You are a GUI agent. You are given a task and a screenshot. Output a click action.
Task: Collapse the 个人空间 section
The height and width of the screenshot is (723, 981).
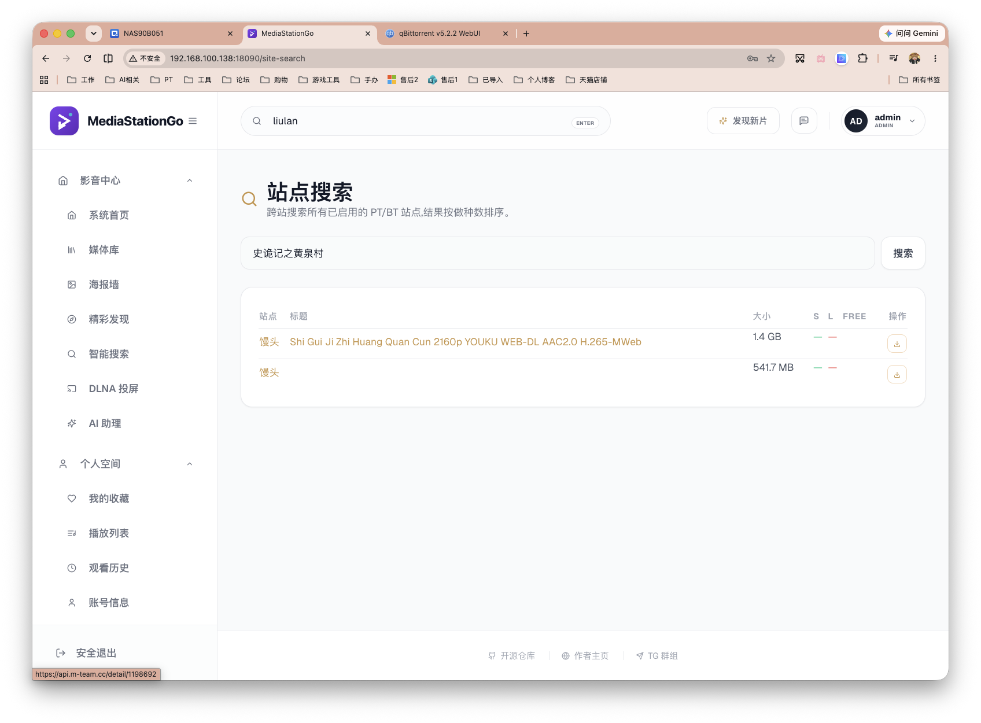[190, 464]
